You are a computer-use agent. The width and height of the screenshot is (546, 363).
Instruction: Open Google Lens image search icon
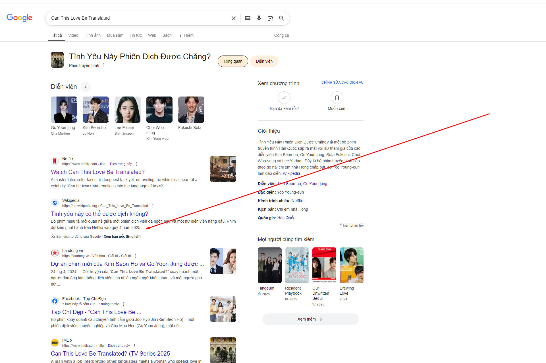[x=270, y=18]
